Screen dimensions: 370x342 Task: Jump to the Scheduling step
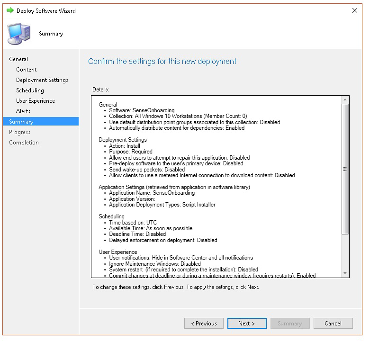coord(30,90)
